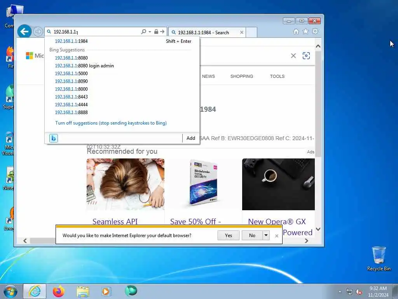Click the Show desktop button
This screenshot has width=398, height=299.
coord(395,291)
